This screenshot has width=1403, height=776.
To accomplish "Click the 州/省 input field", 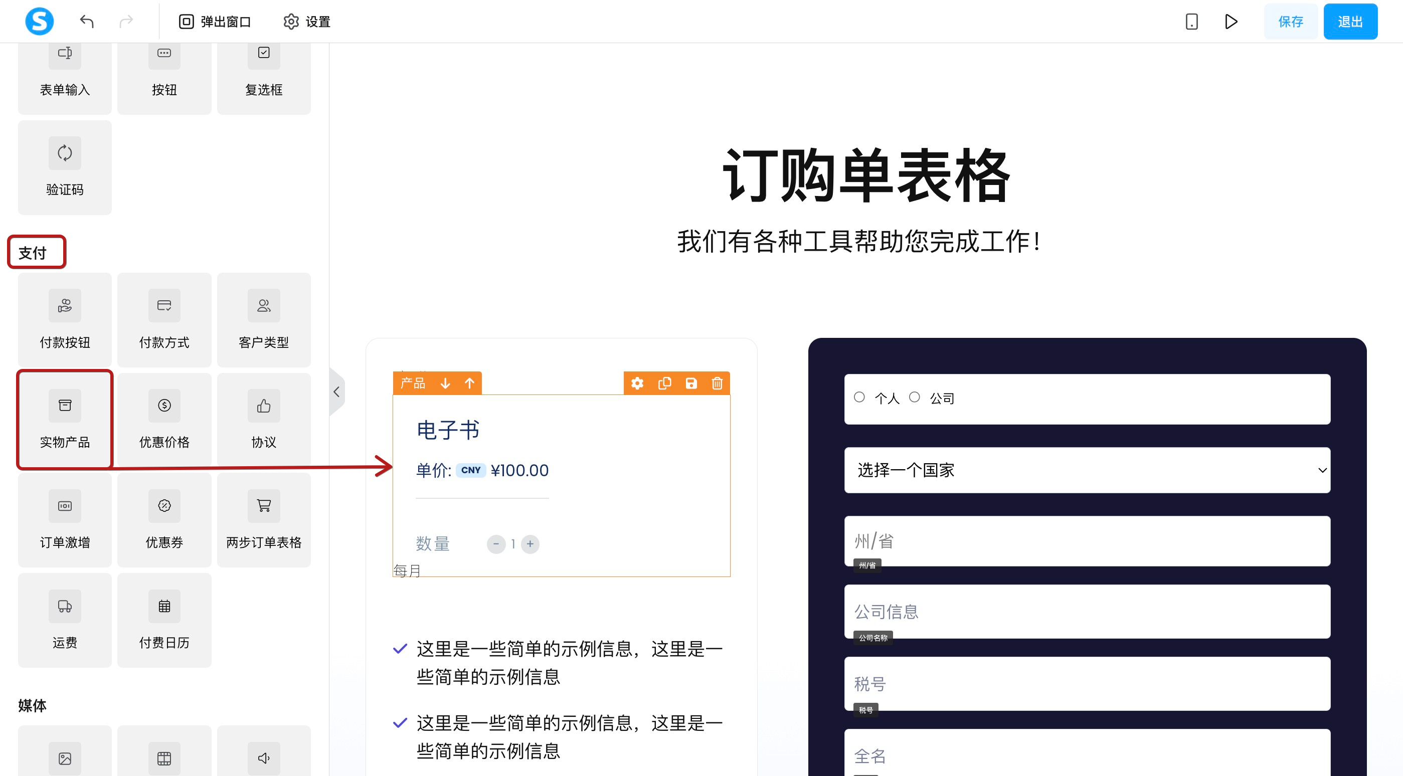I will [x=1087, y=541].
